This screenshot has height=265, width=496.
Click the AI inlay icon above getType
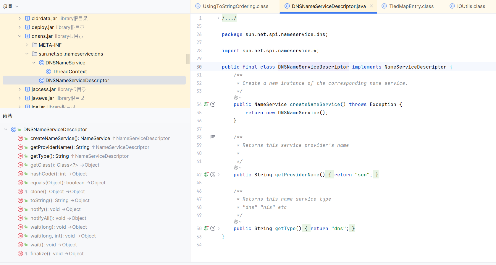click(x=236, y=222)
